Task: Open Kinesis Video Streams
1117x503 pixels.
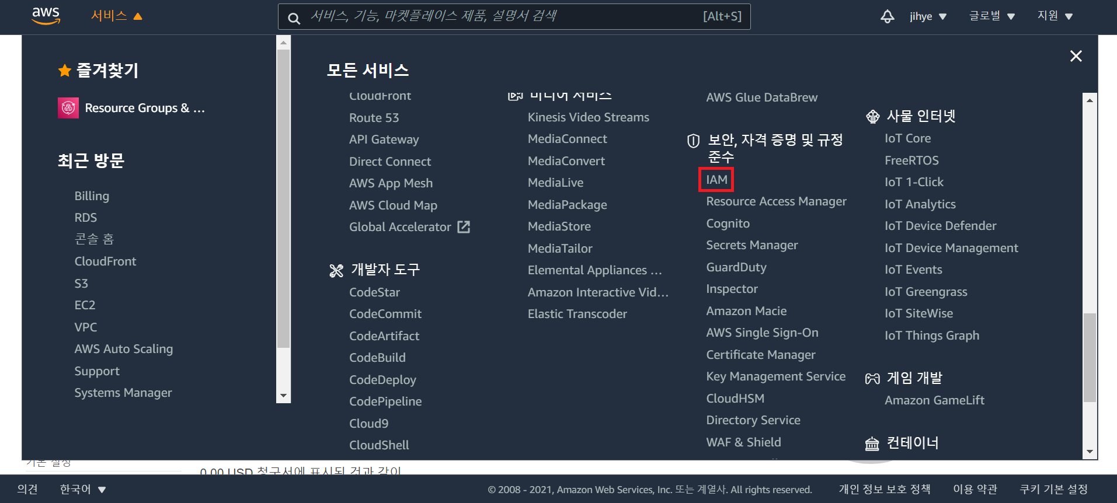Action: pyautogui.click(x=588, y=117)
